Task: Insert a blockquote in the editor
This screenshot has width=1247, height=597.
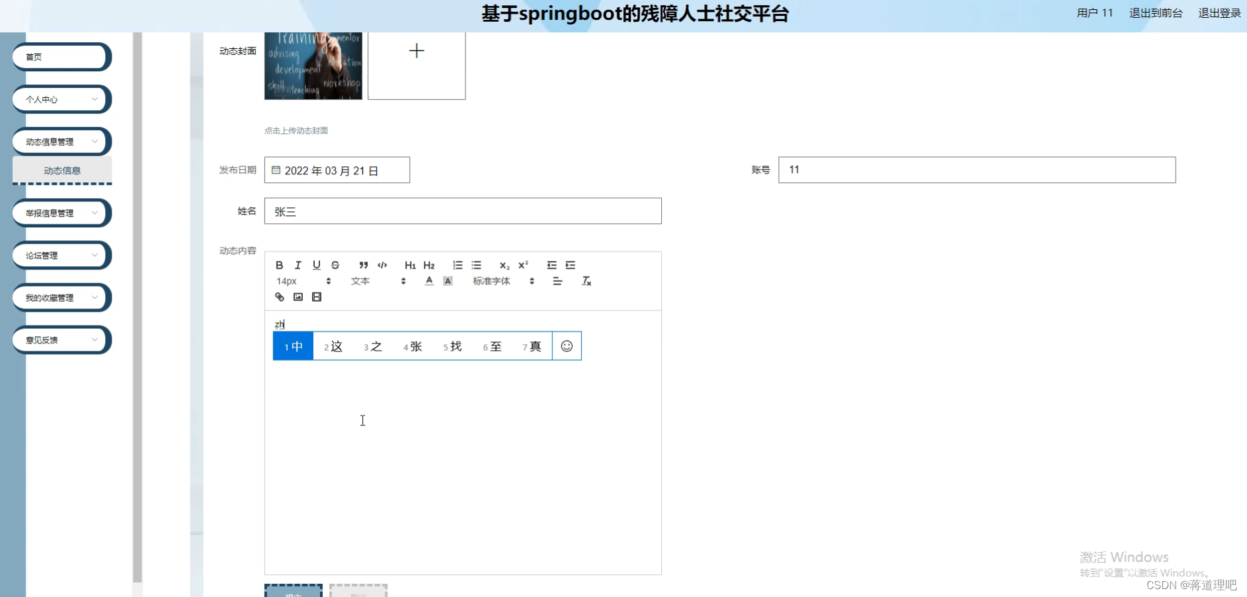Action: [x=362, y=265]
